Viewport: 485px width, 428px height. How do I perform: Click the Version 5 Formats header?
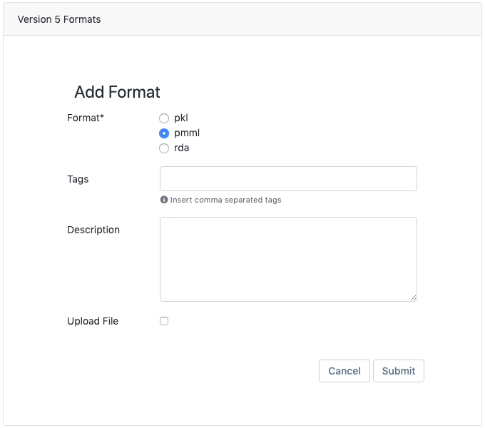[59, 19]
